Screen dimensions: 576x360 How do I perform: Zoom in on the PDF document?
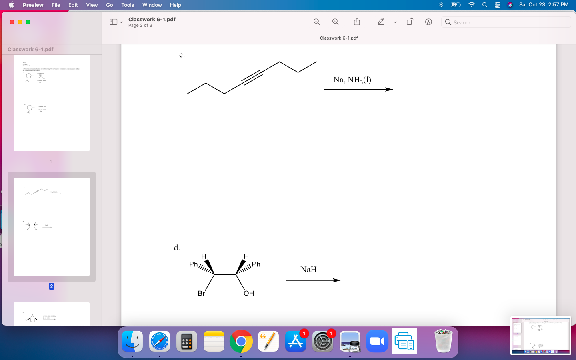pyautogui.click(x=336, y=22)
